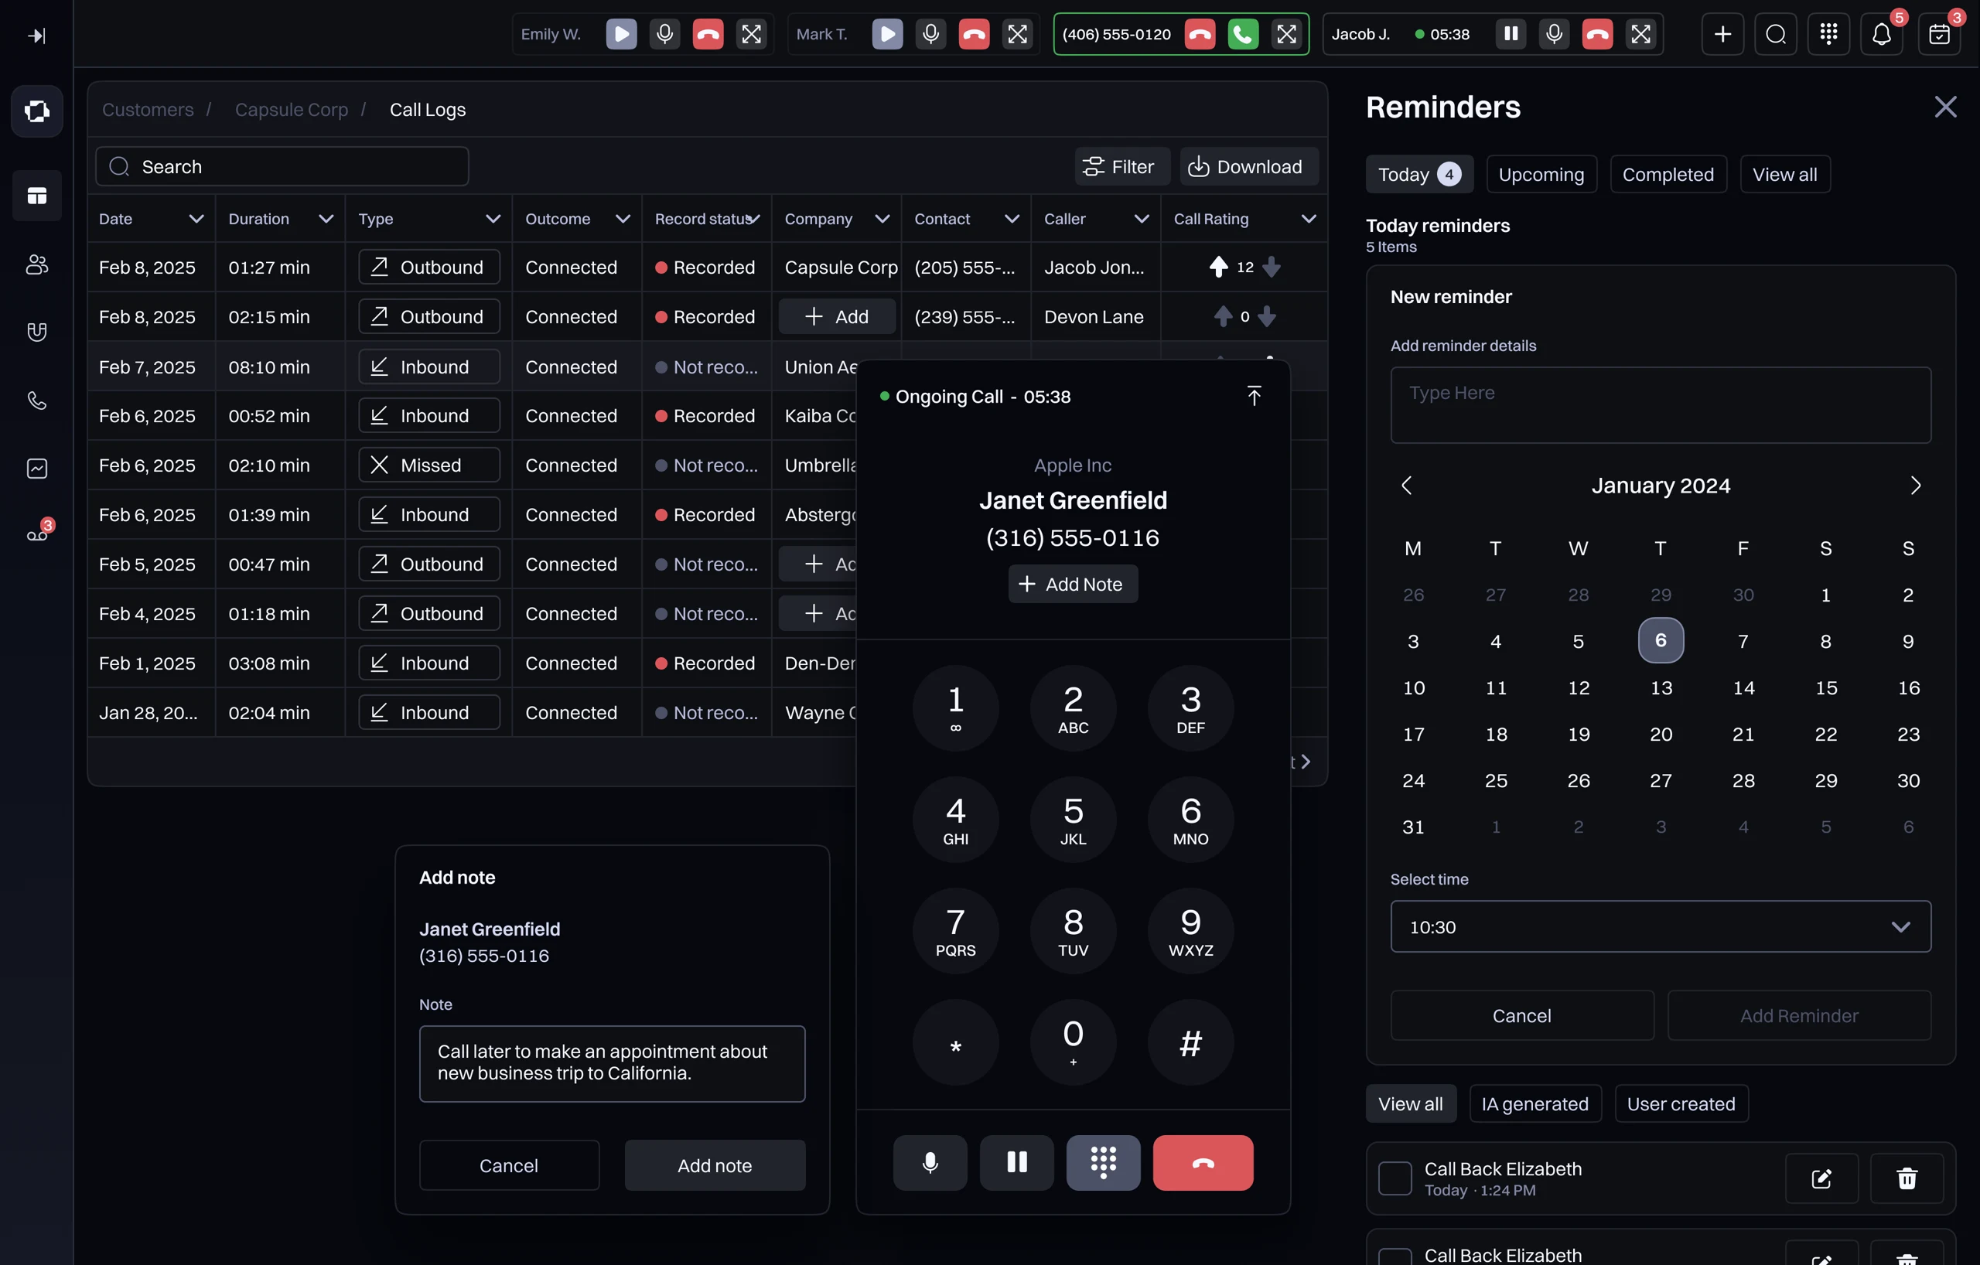Switch to the Upcoming reminders tab
This screenshot has width=1980, height=1265.
[1541, 174]
